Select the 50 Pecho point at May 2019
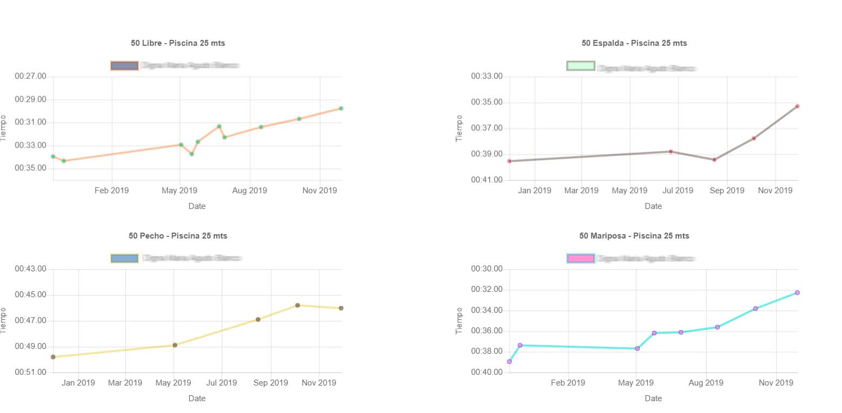This screenshot has height=413, width=842. [175, 345]
